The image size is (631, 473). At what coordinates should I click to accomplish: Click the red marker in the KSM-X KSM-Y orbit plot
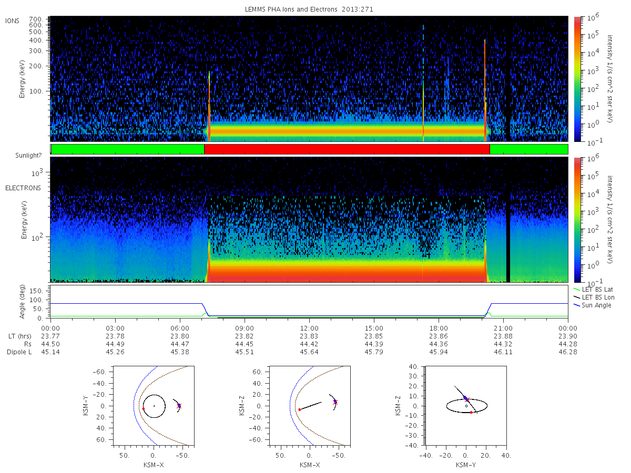point(144,408)
